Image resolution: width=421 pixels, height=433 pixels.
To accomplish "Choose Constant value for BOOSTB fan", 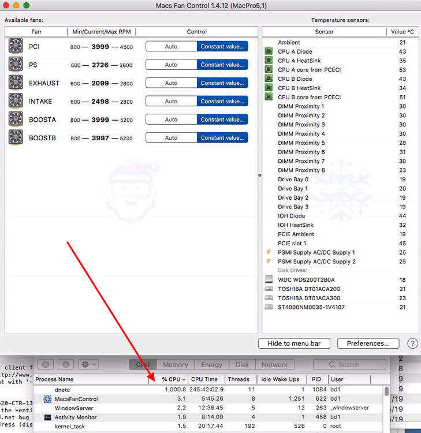I will click(222, 137).
